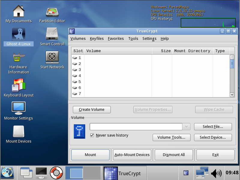
Task: Click the Mount Devices desktop icon
Action: pos(19,134)
